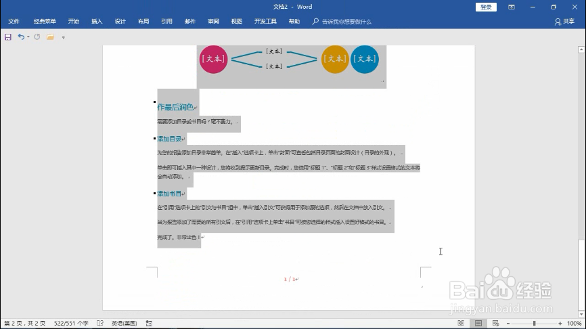Switch to the 设计 ribbon tab
The image size is (586, 329).
pos(120,21)
